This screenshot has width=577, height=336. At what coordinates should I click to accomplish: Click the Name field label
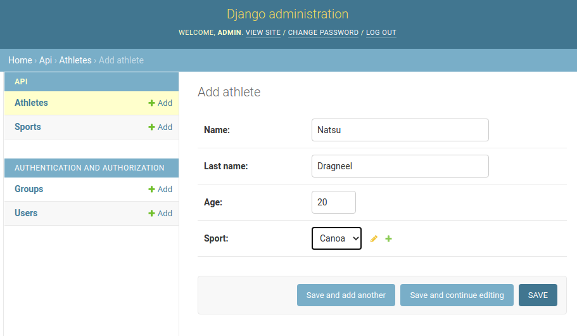(x=217, y=130)
